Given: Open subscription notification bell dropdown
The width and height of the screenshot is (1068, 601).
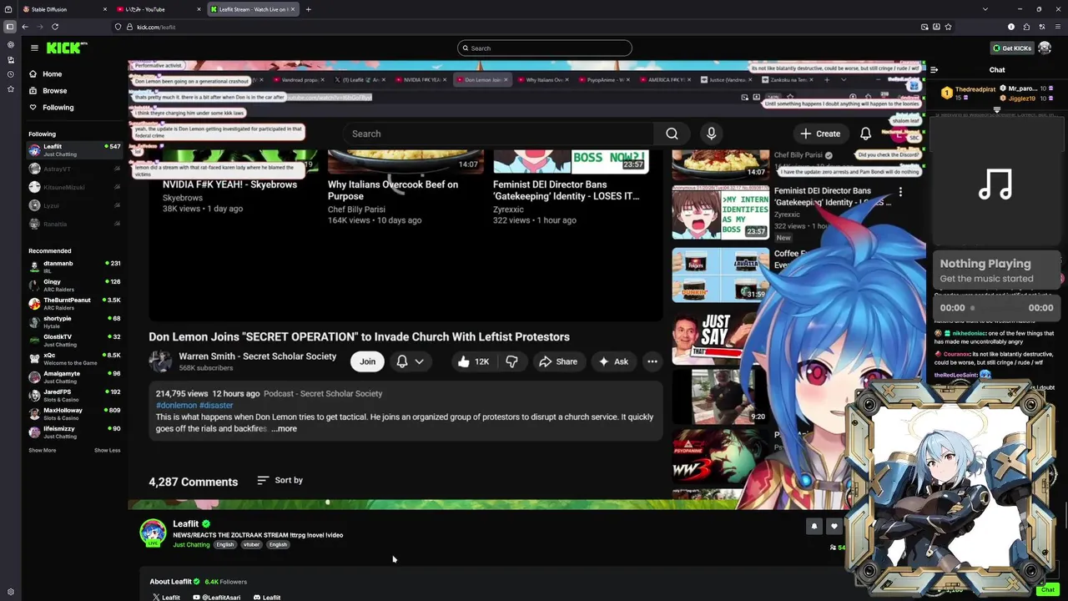Looking at the screenshot, I should click(411, 361).
